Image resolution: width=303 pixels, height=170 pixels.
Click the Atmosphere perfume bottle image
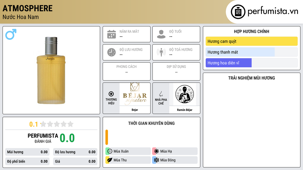point(51,70)
